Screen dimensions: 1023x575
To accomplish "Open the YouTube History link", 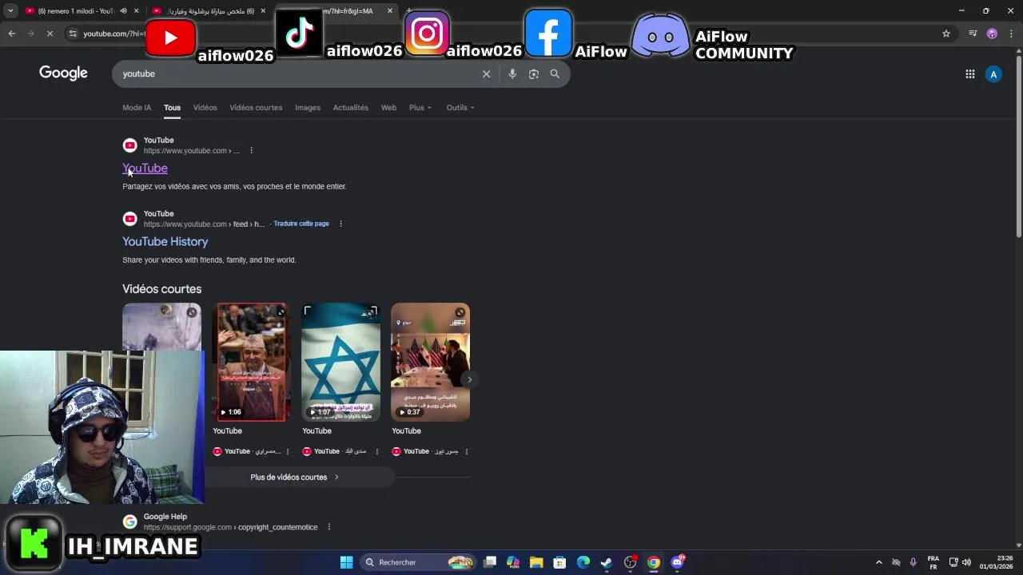I will click(165, 241).
